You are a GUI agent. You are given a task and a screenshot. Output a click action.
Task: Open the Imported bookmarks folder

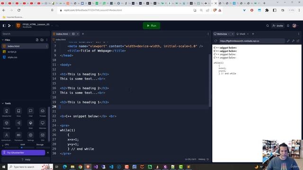coord(13,17)
